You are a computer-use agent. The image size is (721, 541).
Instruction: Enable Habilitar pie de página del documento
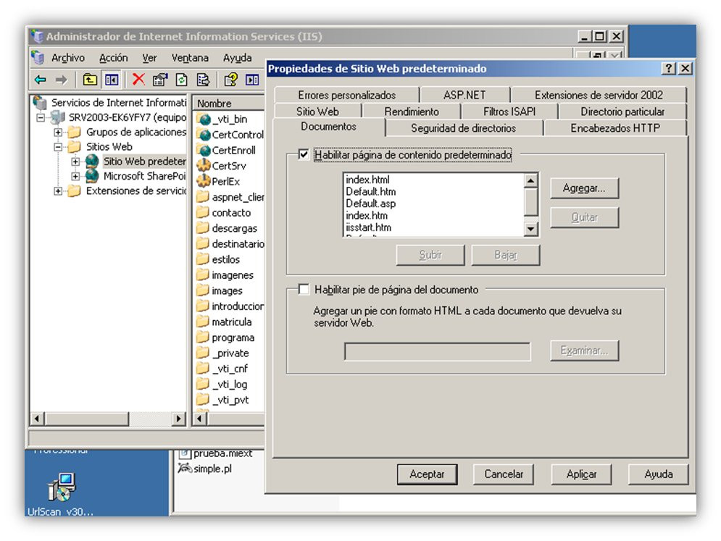coord(304,289)
